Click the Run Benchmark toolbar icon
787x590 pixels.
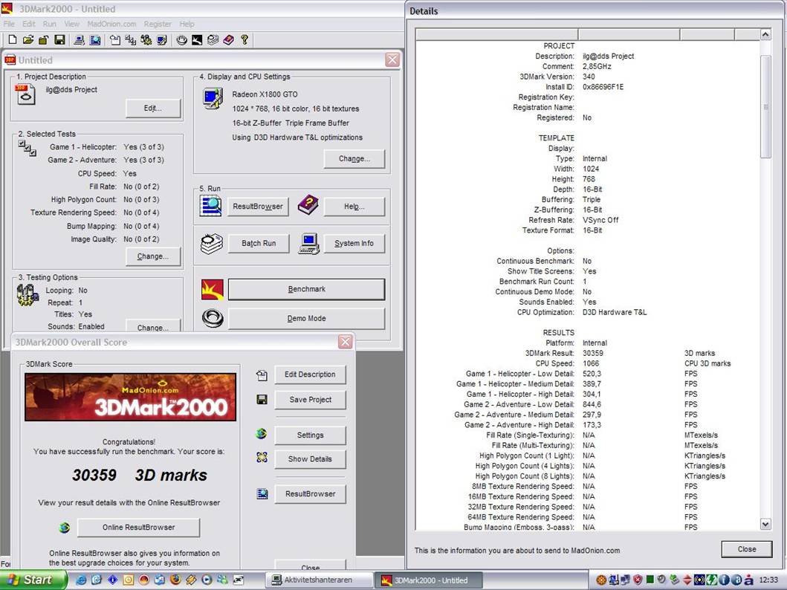click(x=197, y=39)
